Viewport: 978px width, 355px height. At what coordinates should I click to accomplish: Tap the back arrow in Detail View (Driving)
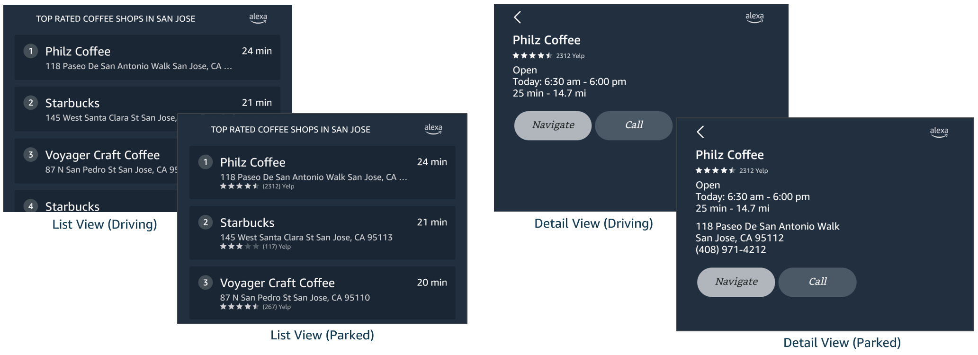click(518, 17)
